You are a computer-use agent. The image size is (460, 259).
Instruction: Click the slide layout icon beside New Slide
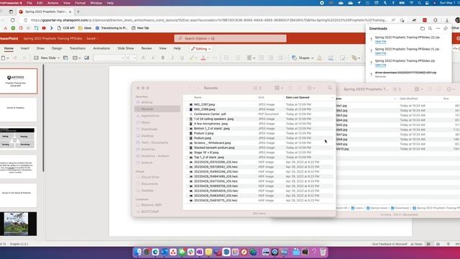pos(65,58)
